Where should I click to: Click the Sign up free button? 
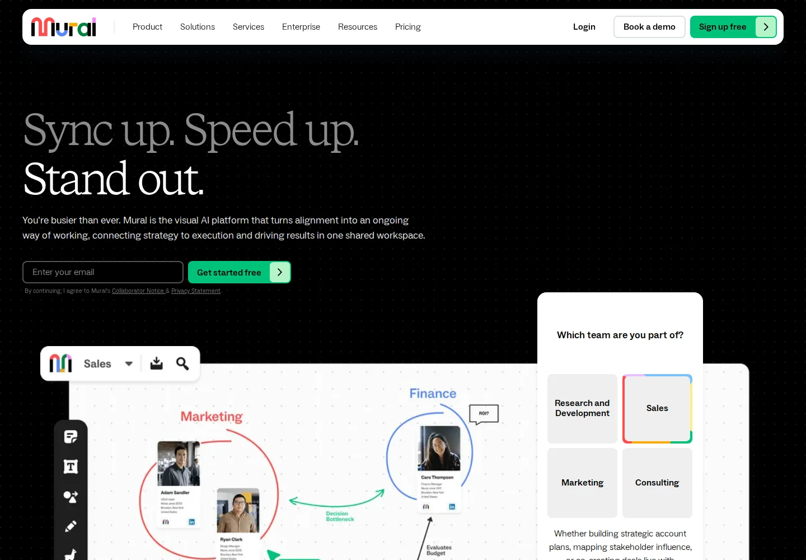pos(733,27)
